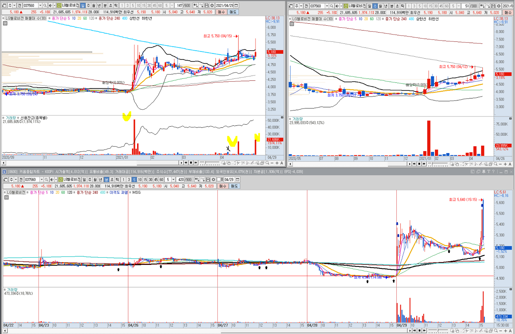The image size is (515, 334).
Task: Click LG헬로비전 stock name in minute chart toolbar
Action: coord(72,179)
